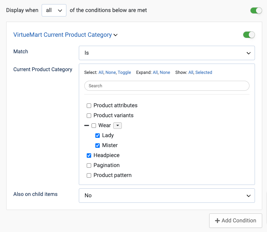The width and height of the screenshot is (267, 232).
Task: Check the Wear category checkbox
Action: click(94, 126)
